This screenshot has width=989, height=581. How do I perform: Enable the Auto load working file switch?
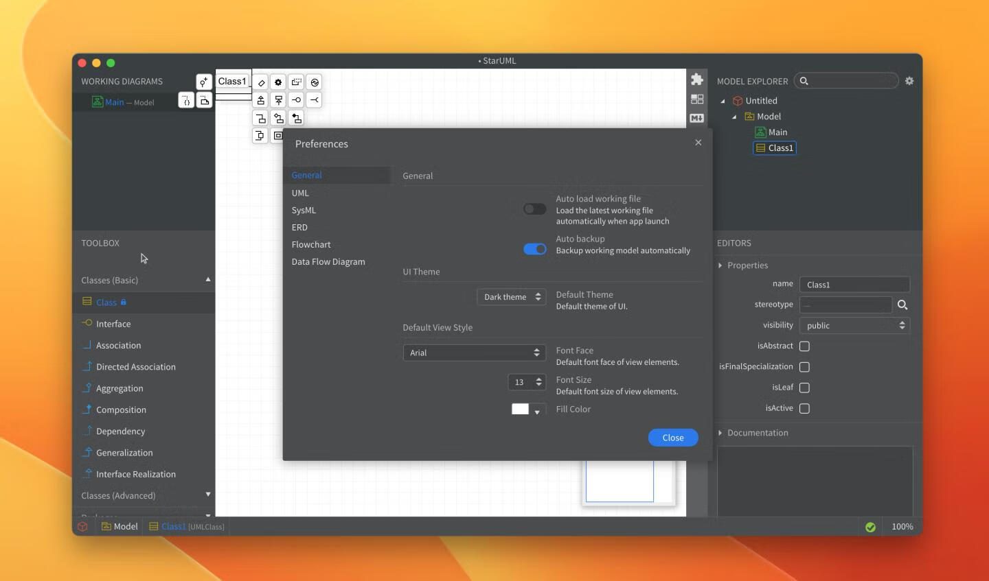pos(534,209)
